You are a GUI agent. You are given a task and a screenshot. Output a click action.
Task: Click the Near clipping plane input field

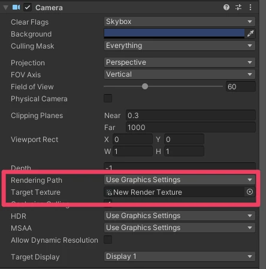pos(191,116)
